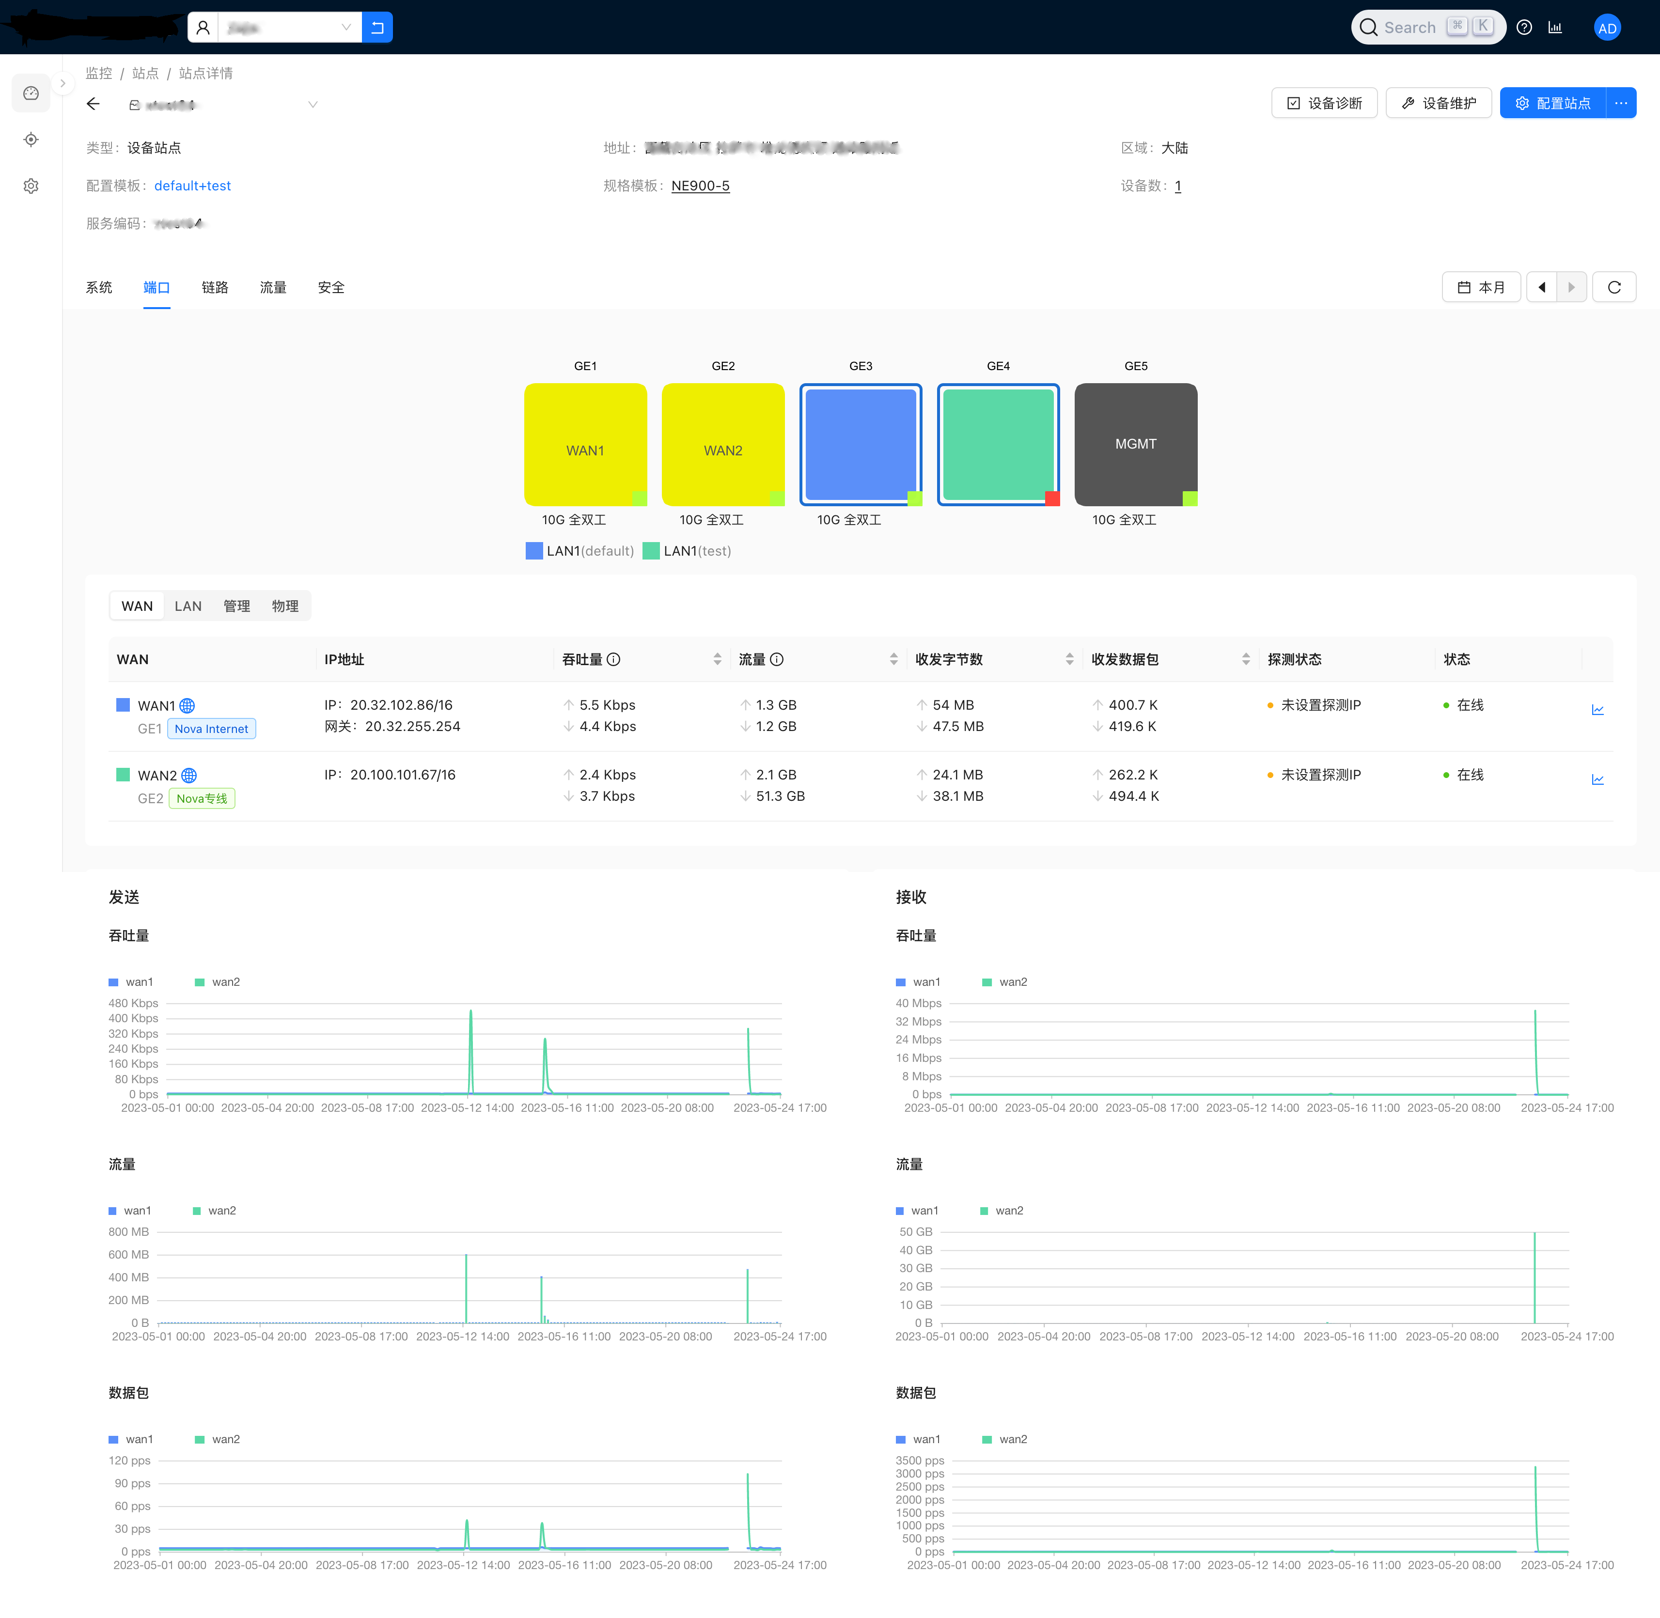1660x1618 pixels.
Task: Go to next period arrow
Action: pos(1572,287)
